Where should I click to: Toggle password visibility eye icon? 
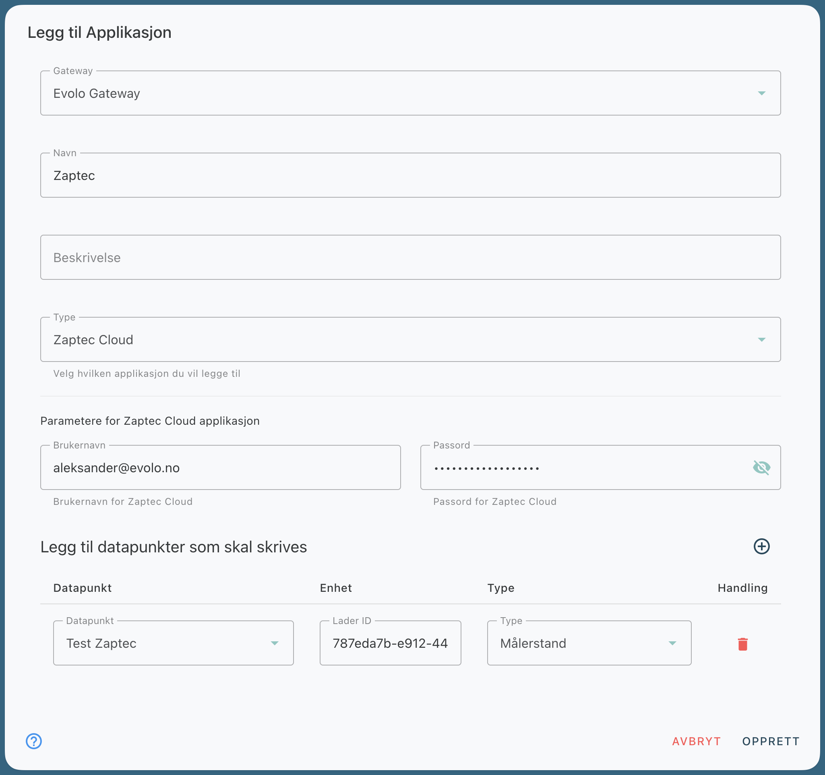(761, 467)
